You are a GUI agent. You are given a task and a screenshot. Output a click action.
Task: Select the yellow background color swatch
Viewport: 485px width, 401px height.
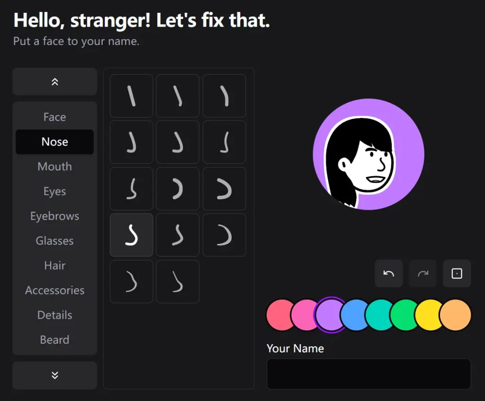pyautogui.click(x=430, y=314)
